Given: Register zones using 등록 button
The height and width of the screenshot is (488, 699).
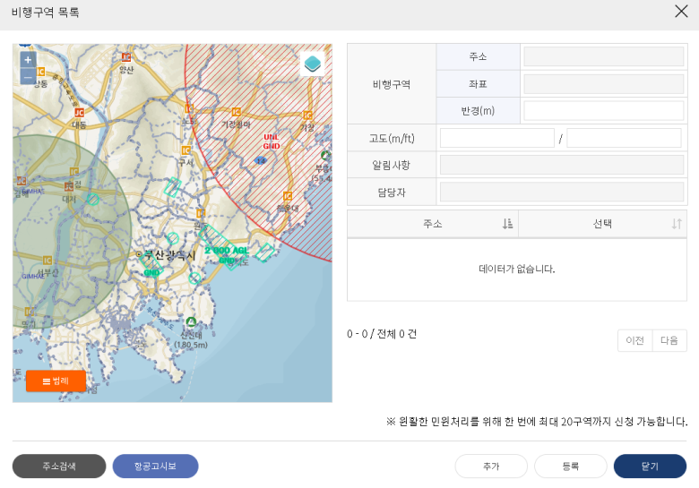Looking at the screenshot, I should click(571, 467).
